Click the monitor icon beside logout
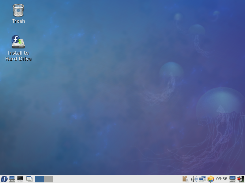The height and width of the screenshot is (183, 245). pos(232,179)
